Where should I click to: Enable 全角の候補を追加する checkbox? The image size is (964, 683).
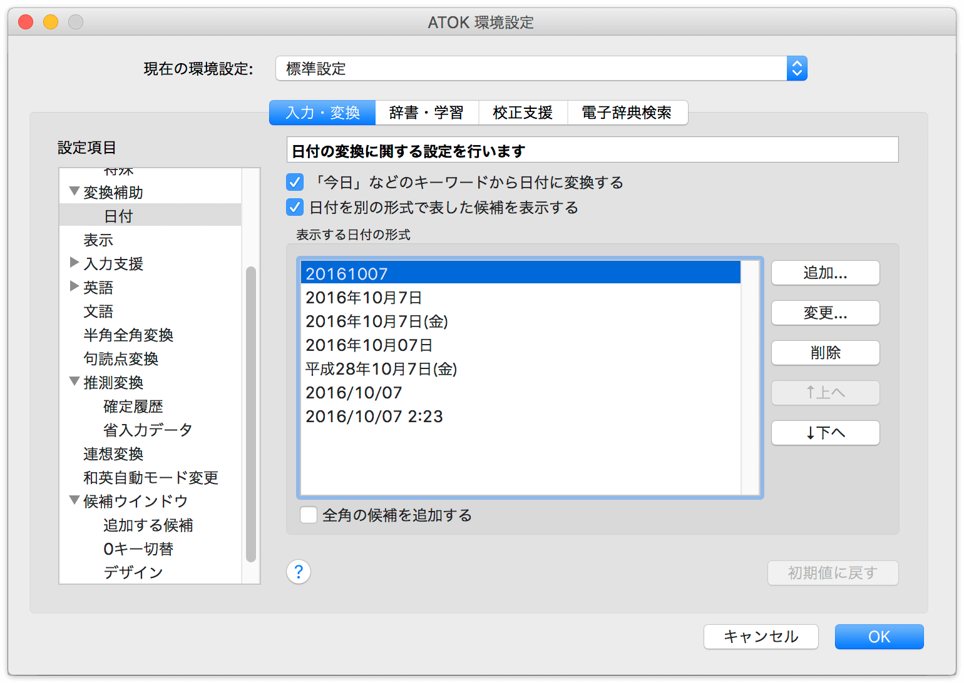(x=309, y=515)
